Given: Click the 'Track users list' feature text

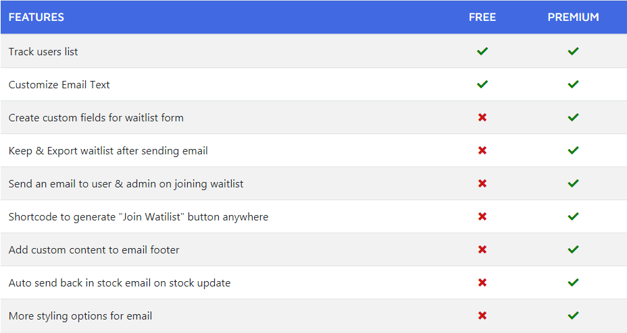Looking at the screenshot, I should click(43, 52).
